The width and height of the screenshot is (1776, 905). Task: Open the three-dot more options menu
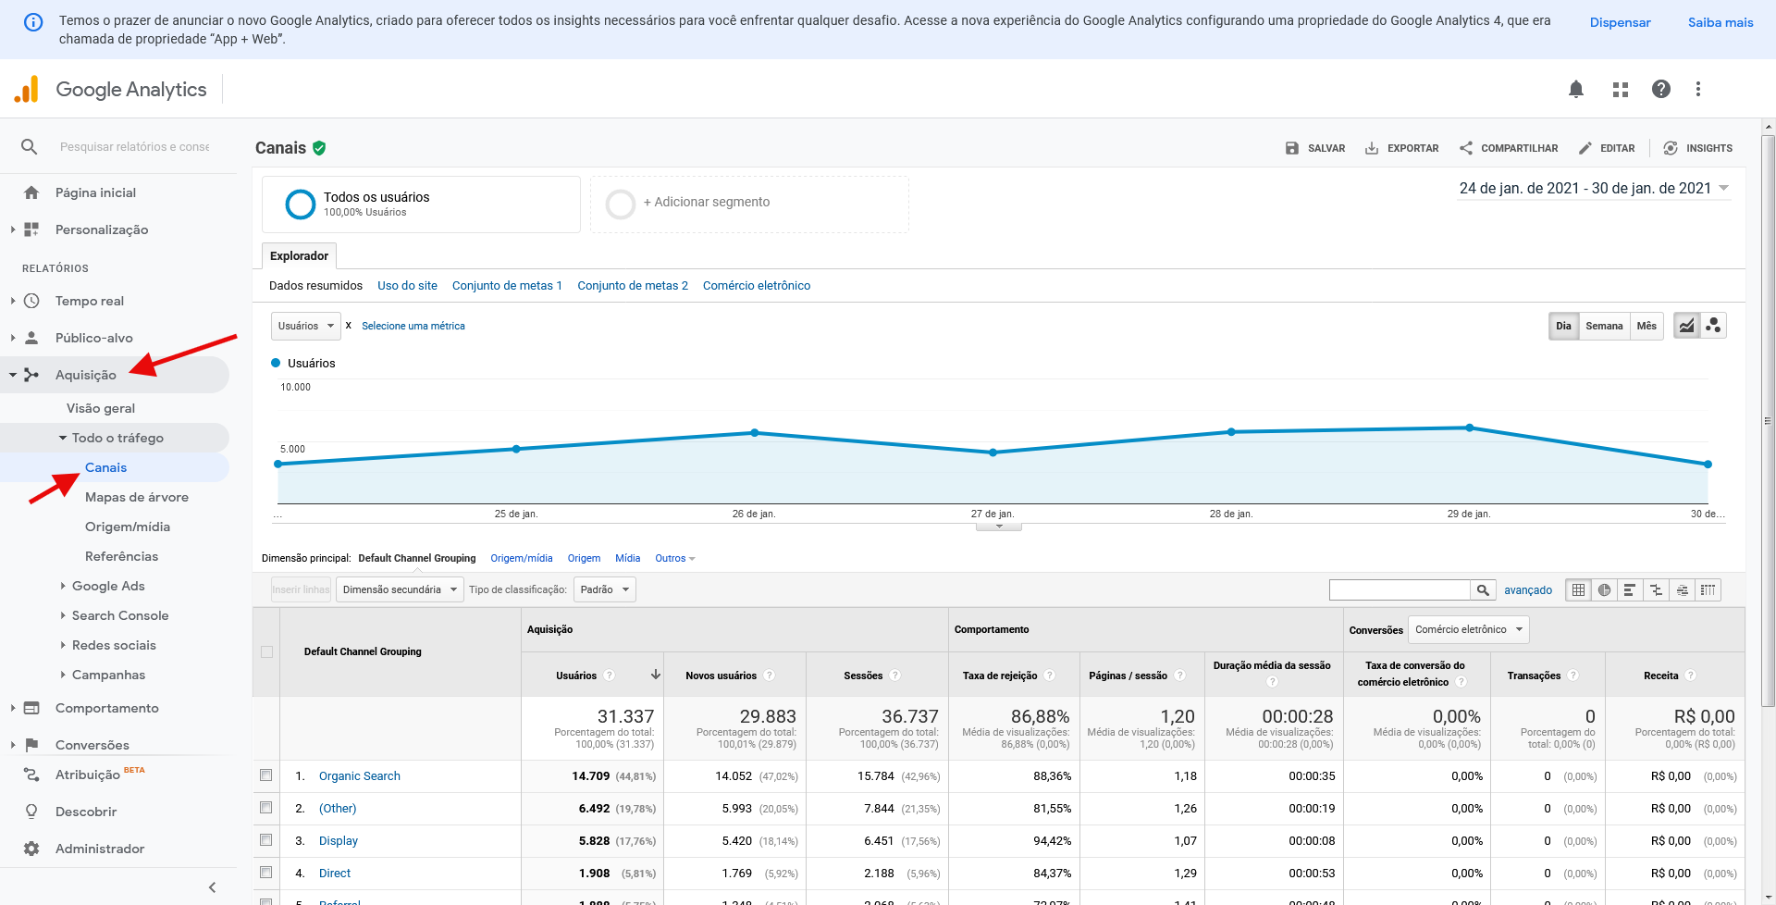1698,89
